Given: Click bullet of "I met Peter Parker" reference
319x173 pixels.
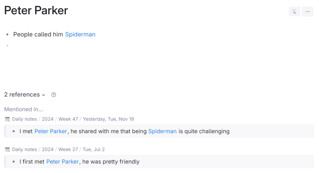Looking at the screenshot, I should 14,131.
